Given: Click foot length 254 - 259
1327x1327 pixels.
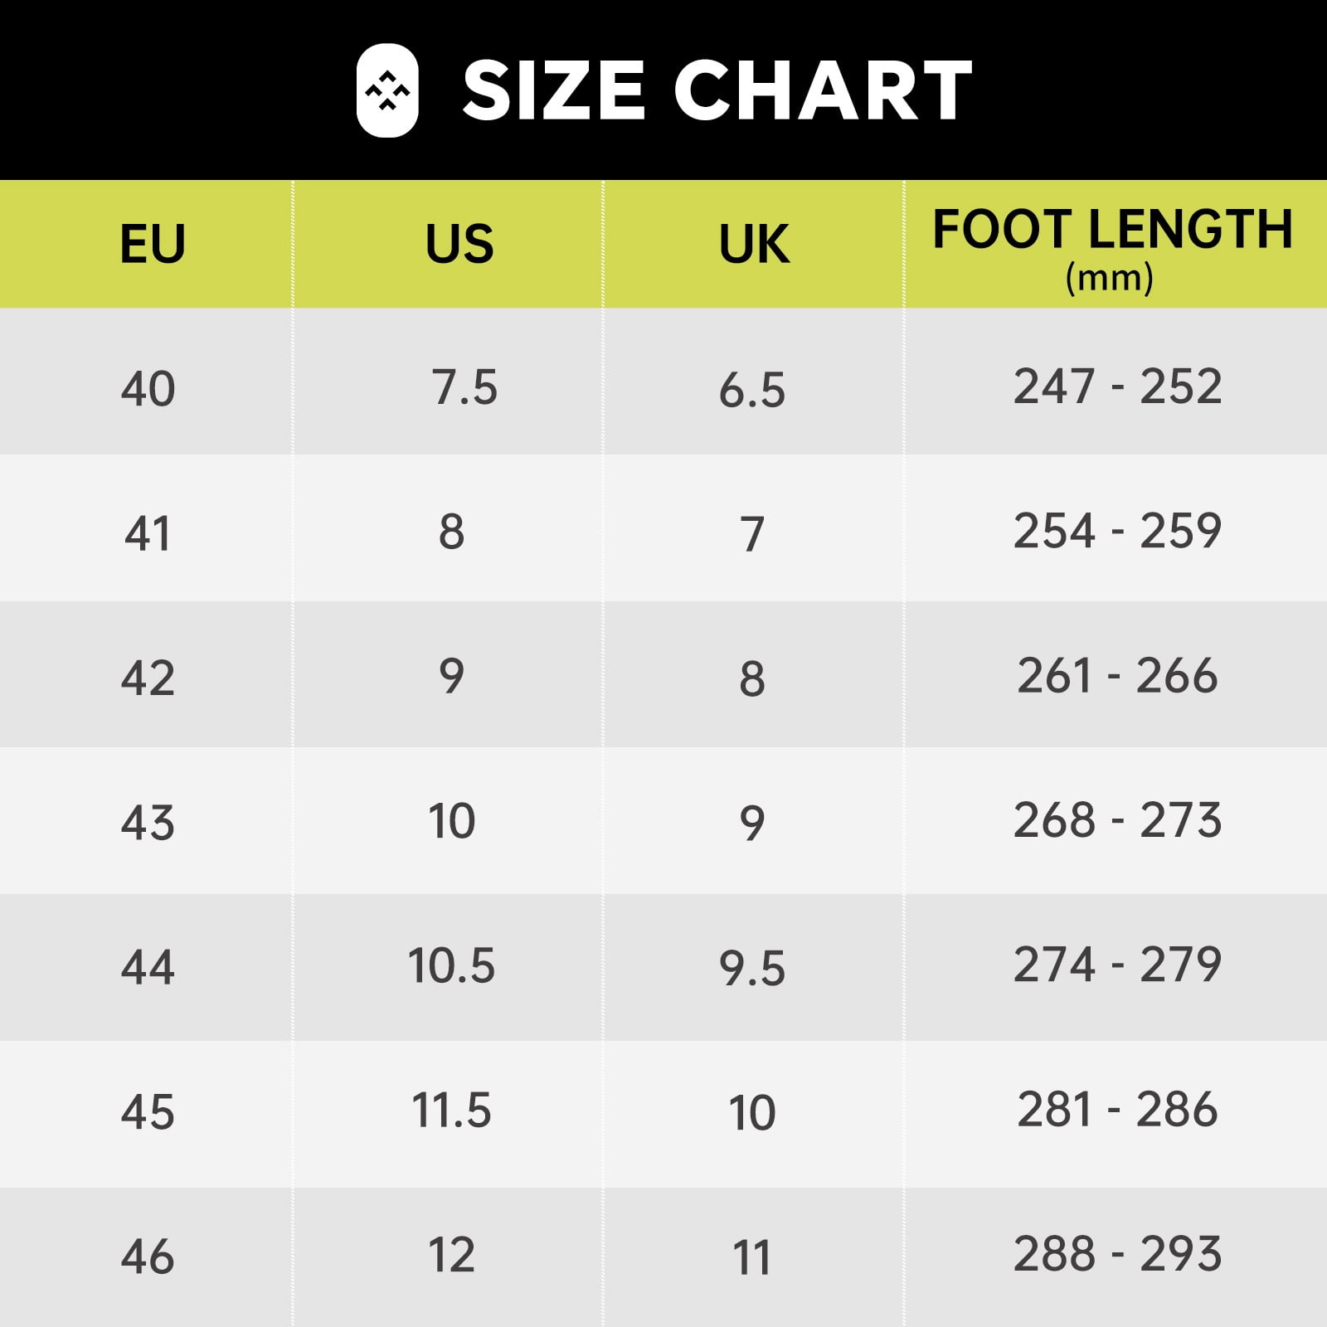Looking at the screenshot, I should click(1117, 531).
